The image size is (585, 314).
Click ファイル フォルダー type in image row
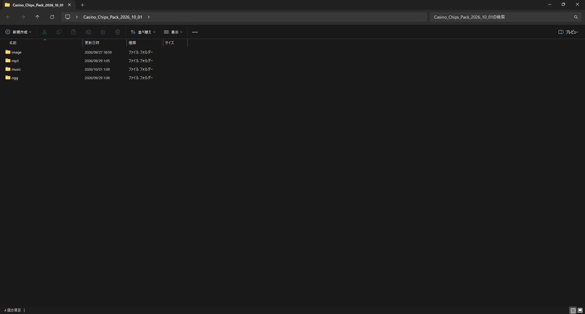coord(141,52)
